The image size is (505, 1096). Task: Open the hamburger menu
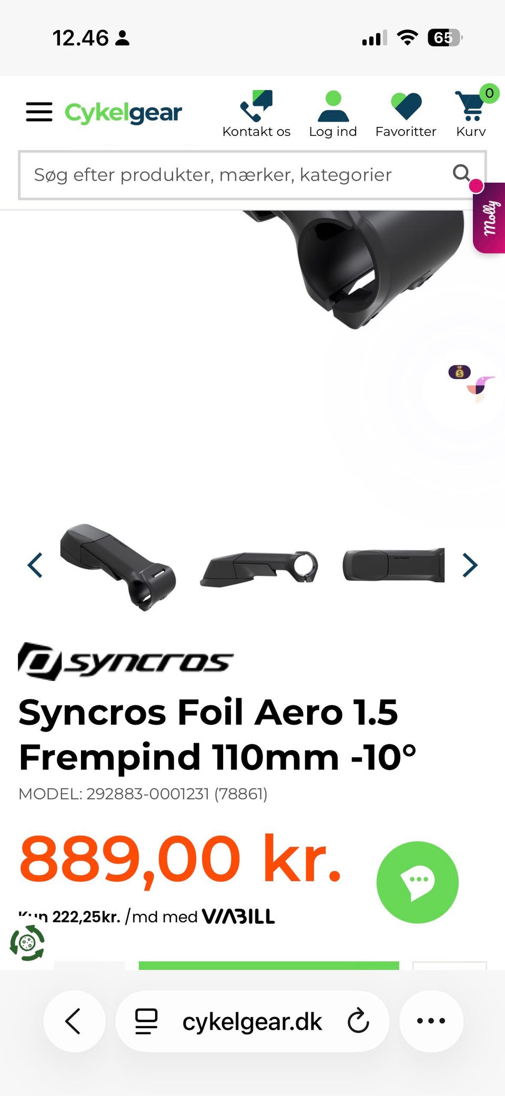pyautogui.click(x=39, y=112)
